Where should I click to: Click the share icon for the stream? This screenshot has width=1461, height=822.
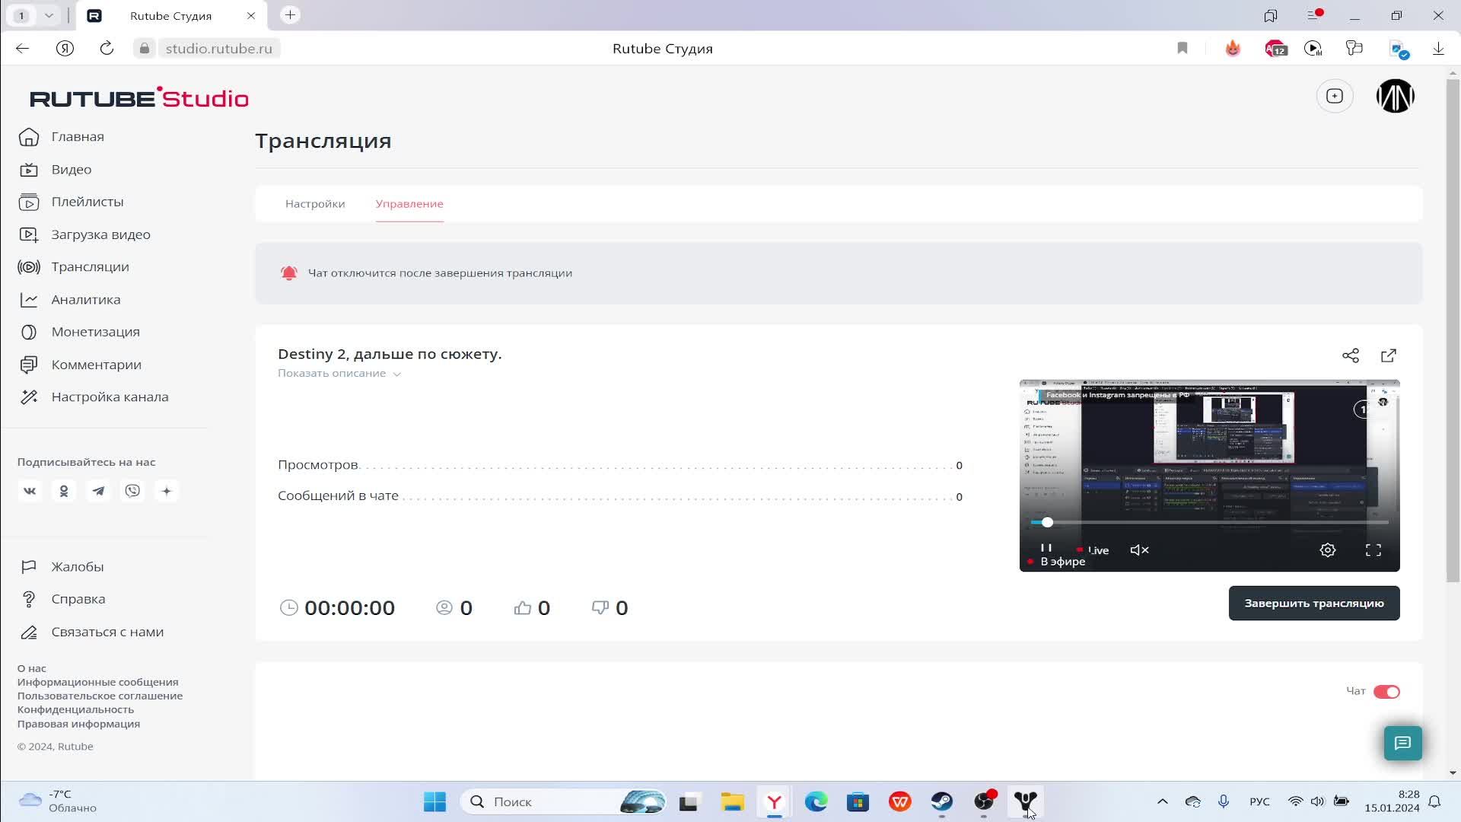coord(1350,355)
